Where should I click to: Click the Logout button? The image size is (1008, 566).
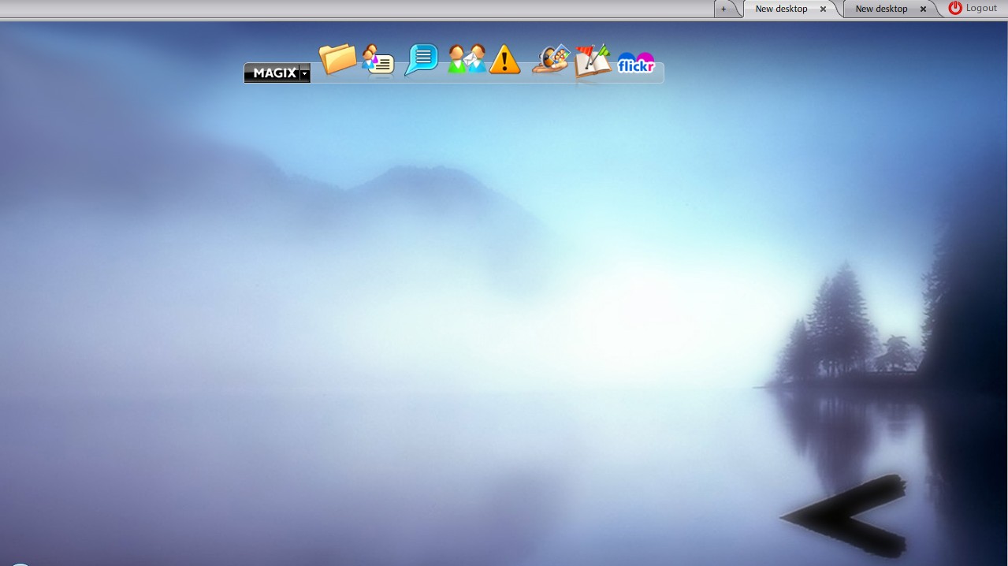[973, 8]
